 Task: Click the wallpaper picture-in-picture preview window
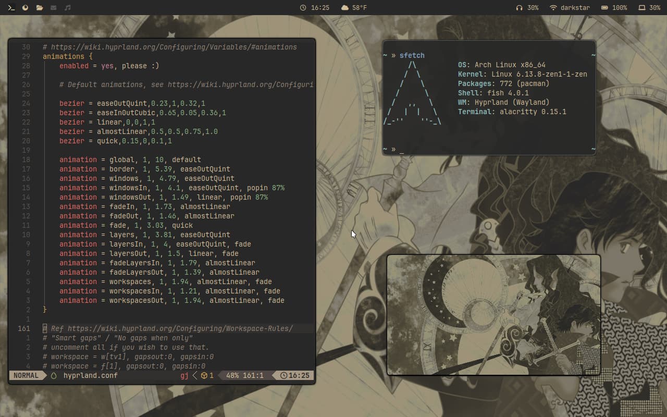coord(493,315)
